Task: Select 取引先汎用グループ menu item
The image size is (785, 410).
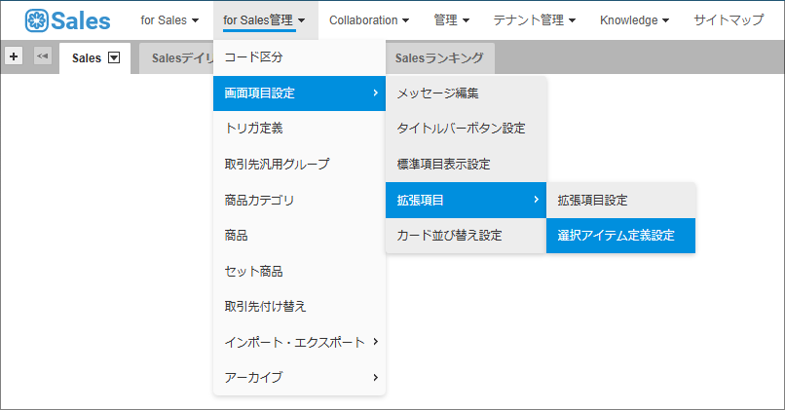Action: pos(299,165)
